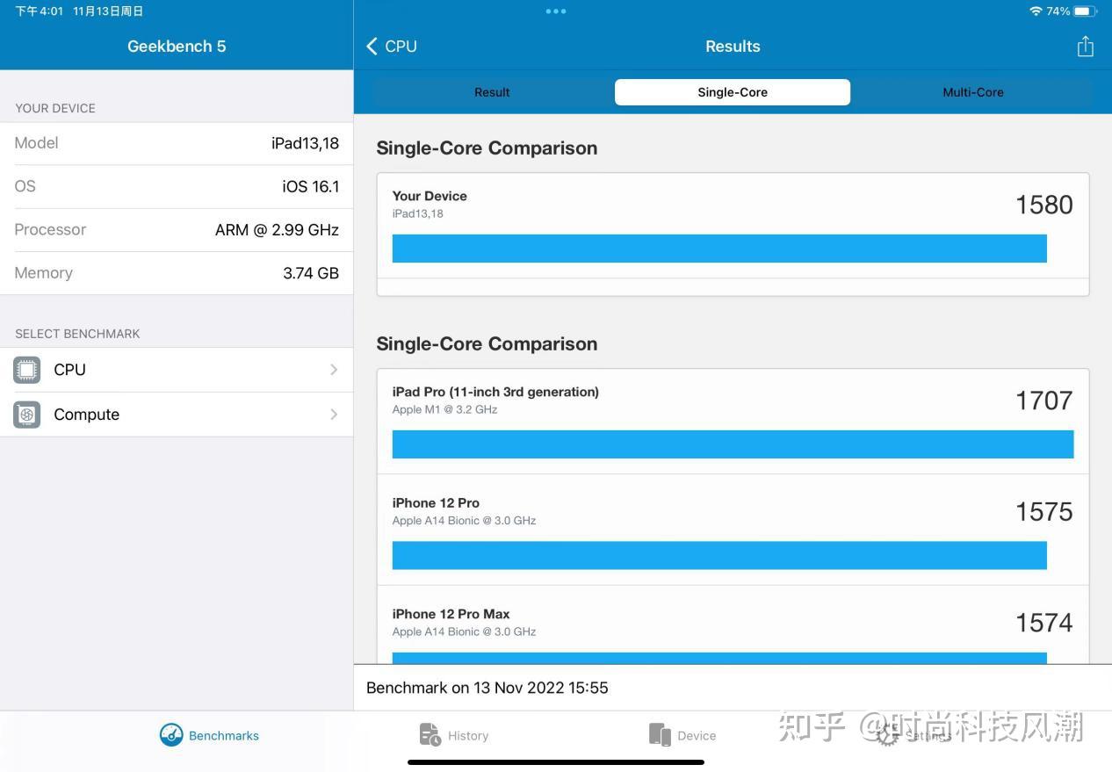Viewport: 1112px width, 772px height.
Task: Go back using the CPU back arrow
Action: (371, 46)
